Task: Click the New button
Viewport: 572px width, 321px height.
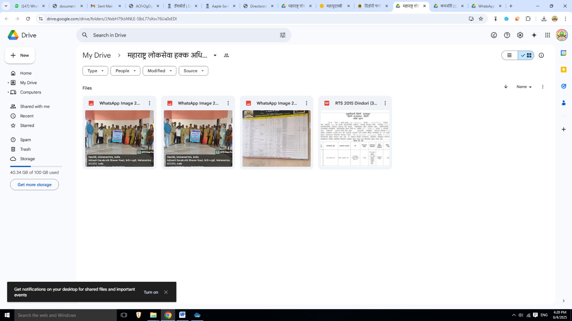Action: (x=20, y=55)
